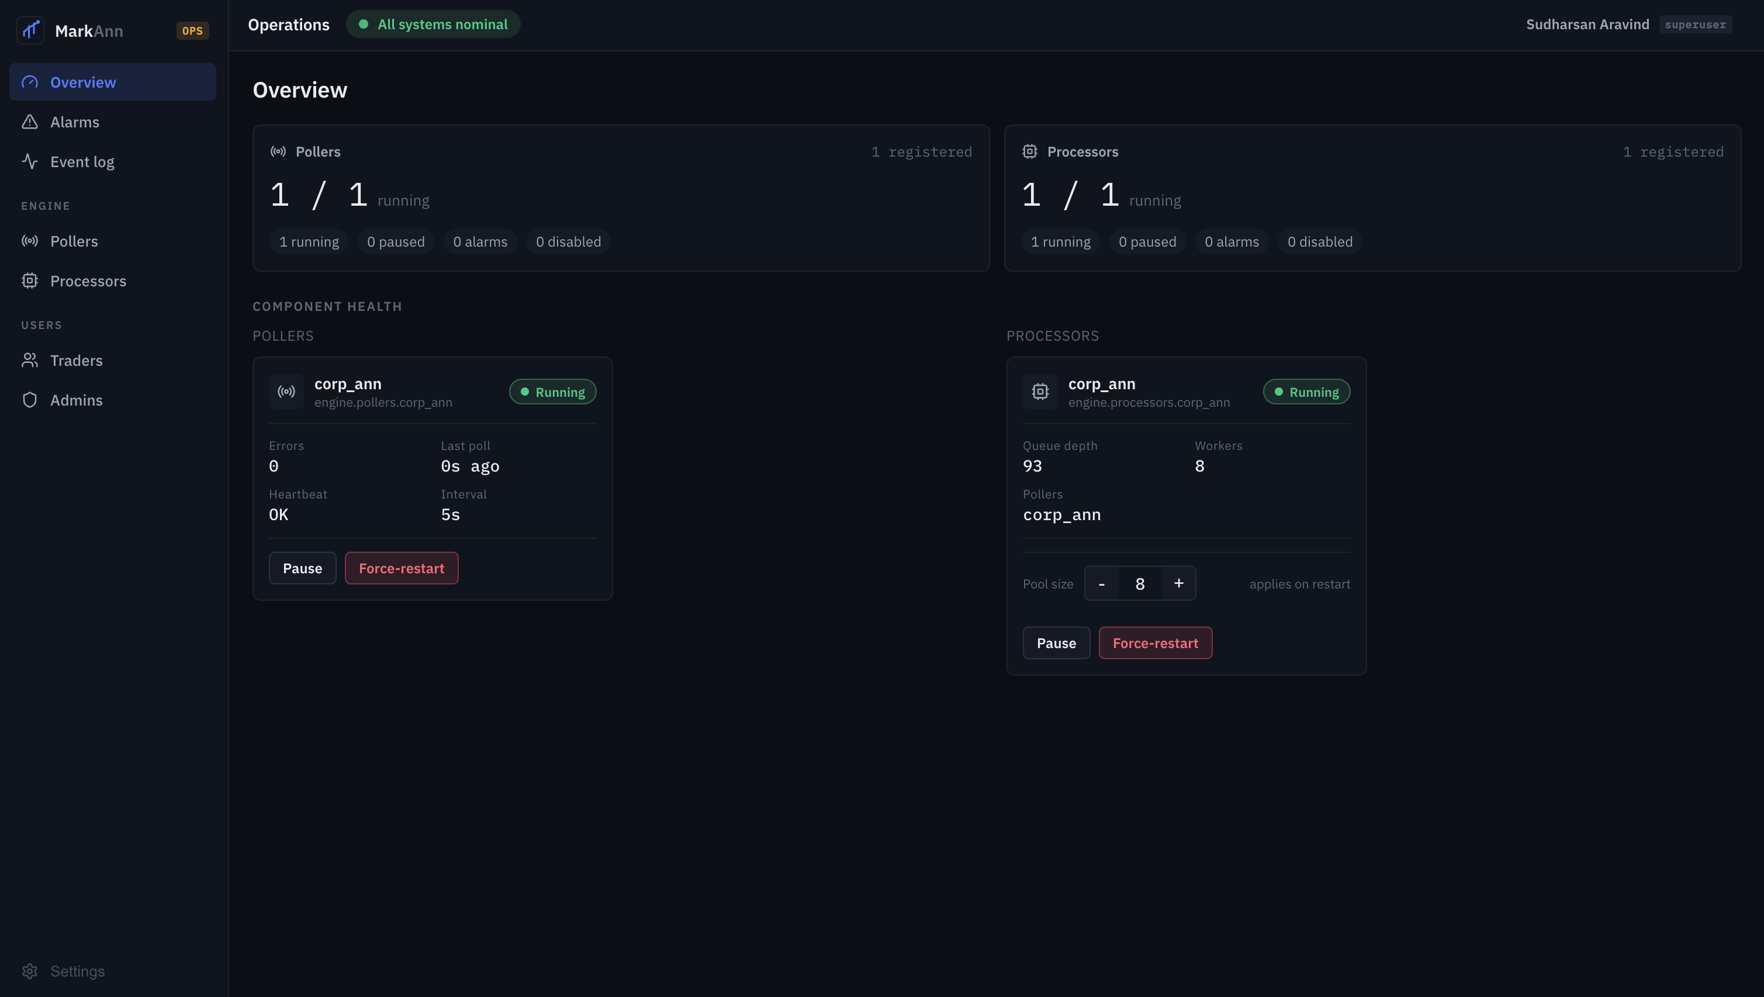Click the Alarms warning triangle icon

click(x=30, y=122)
